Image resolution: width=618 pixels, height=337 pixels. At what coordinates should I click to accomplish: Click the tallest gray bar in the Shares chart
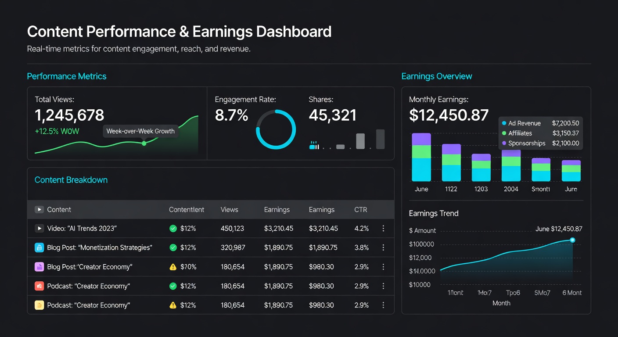381,139
